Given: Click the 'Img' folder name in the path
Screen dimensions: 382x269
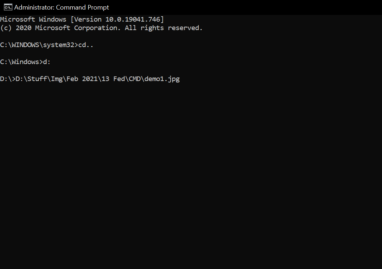Looking at the screenshot, I should point(57,79).
